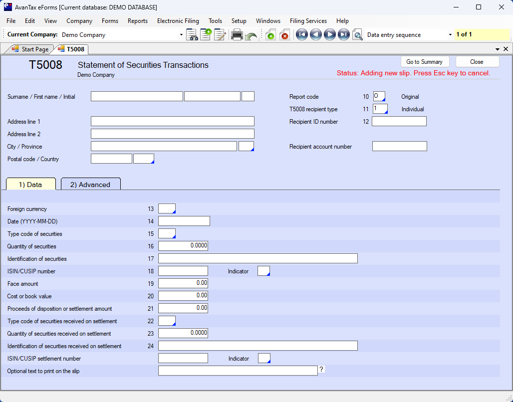Expand the Report code selector
The image size is (513, 402).
[x=379, y=97]
